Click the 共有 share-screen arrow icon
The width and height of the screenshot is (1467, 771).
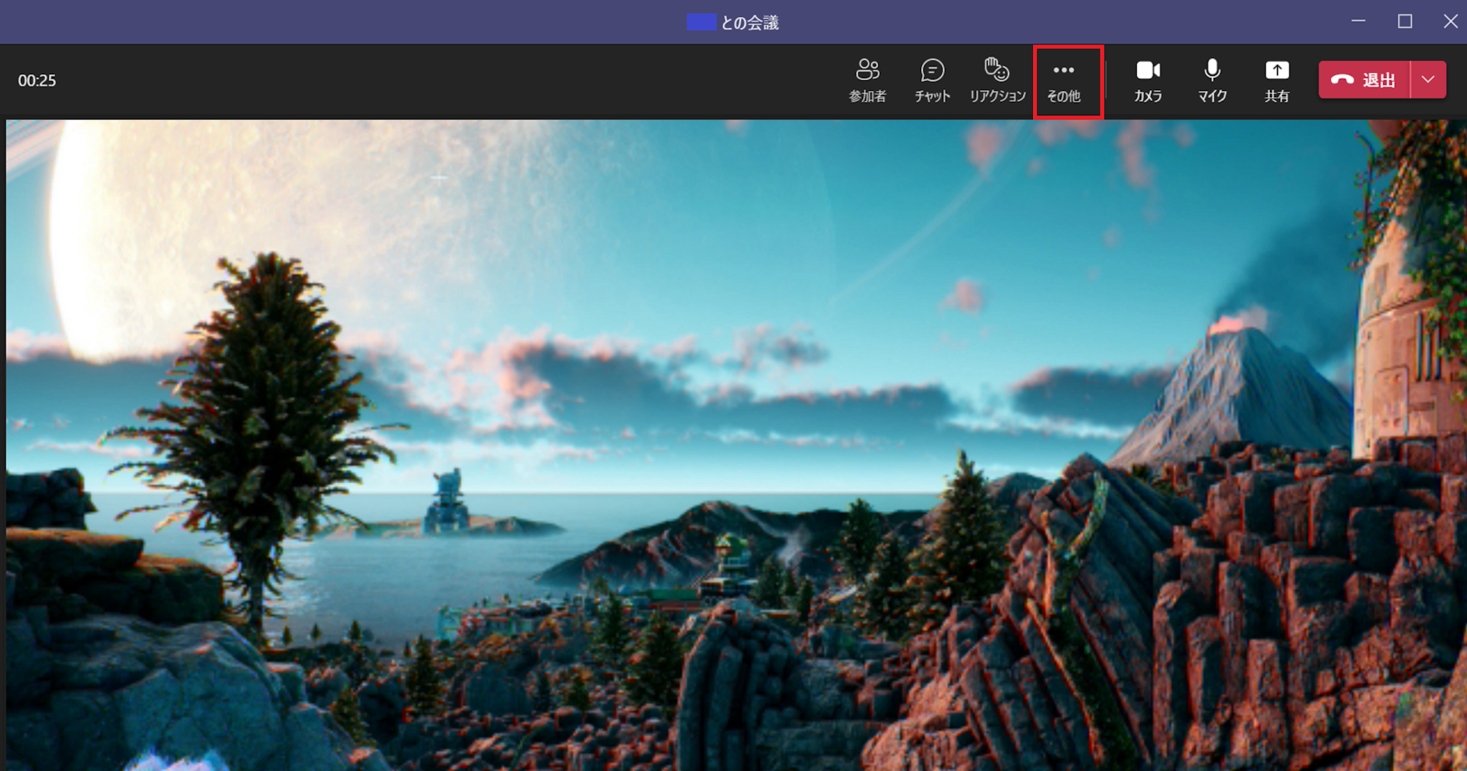point(1276,70)
